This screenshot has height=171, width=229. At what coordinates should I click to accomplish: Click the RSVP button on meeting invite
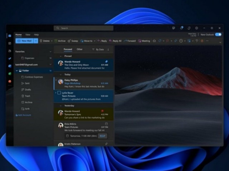pos(103,136)
